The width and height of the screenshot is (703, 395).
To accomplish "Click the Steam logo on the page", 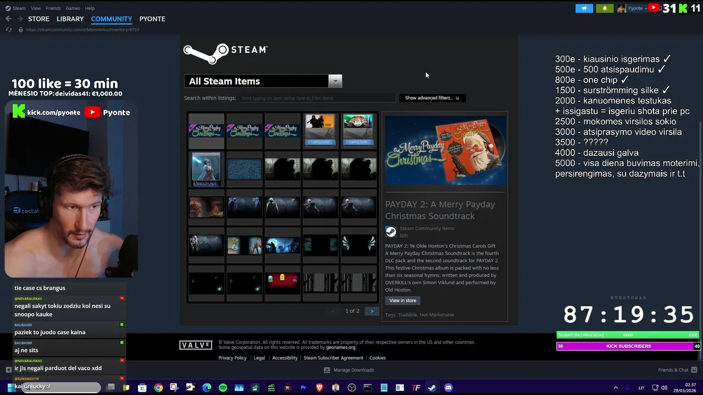I will (x=225, y=53).
